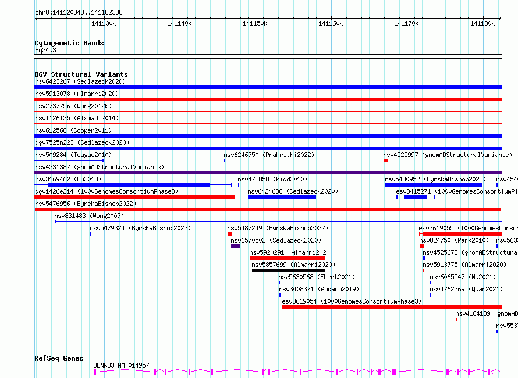The width and height of the screenshot is (518, 378).
Task: Click the Cytogenetic Bands track title
Action: click(69, 43)
